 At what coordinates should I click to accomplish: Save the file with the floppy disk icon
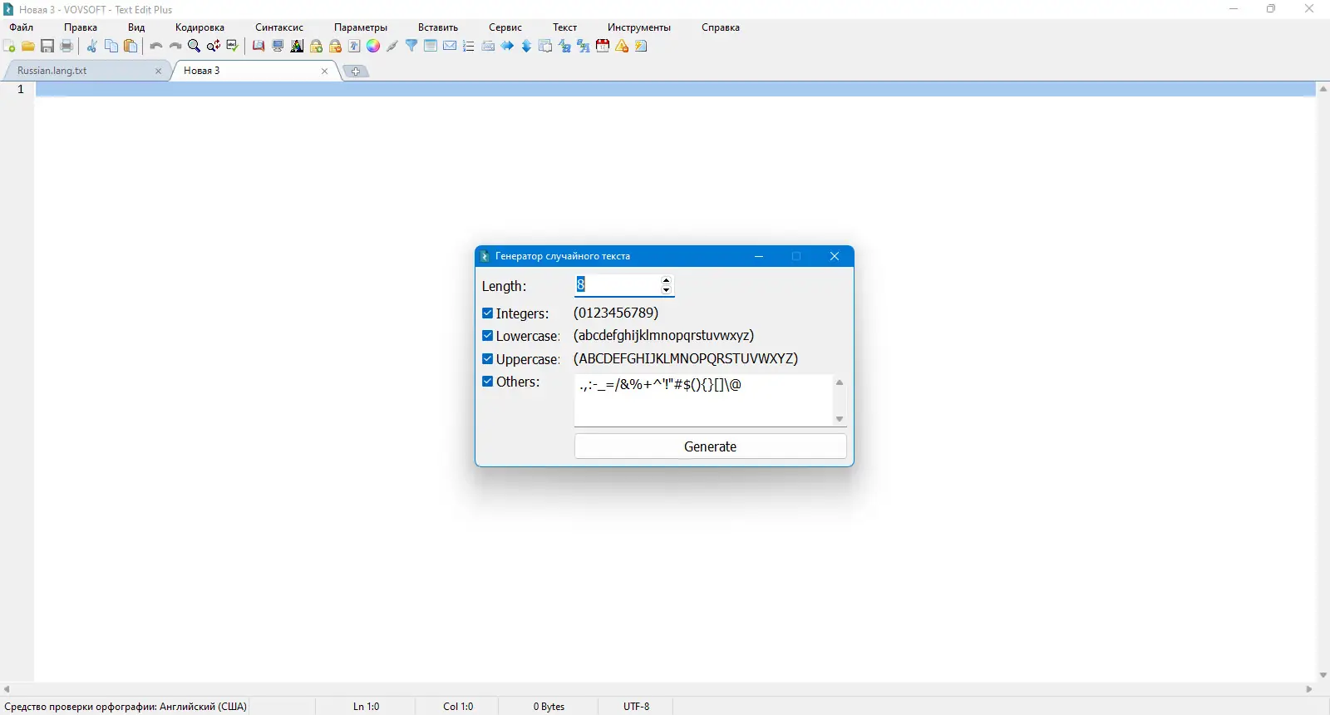coord(47,46)
